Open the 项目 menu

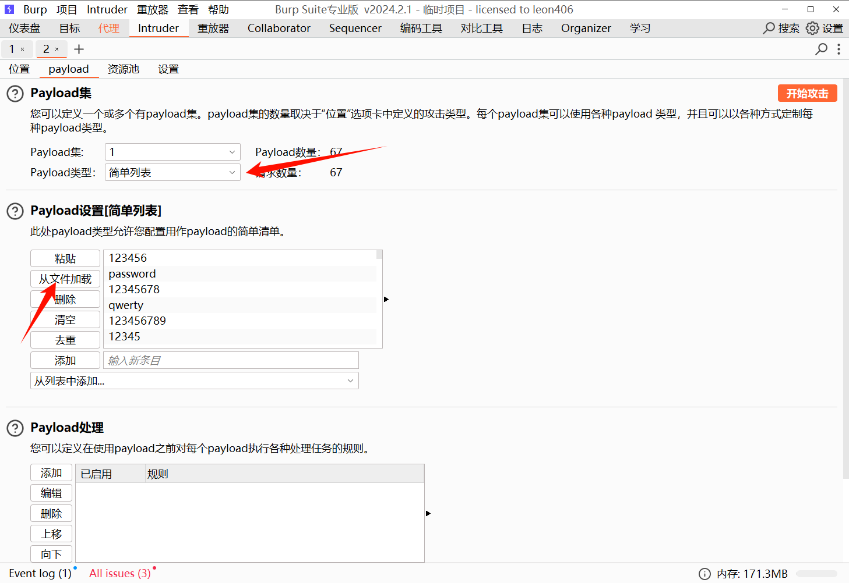[x=66, y=9]
